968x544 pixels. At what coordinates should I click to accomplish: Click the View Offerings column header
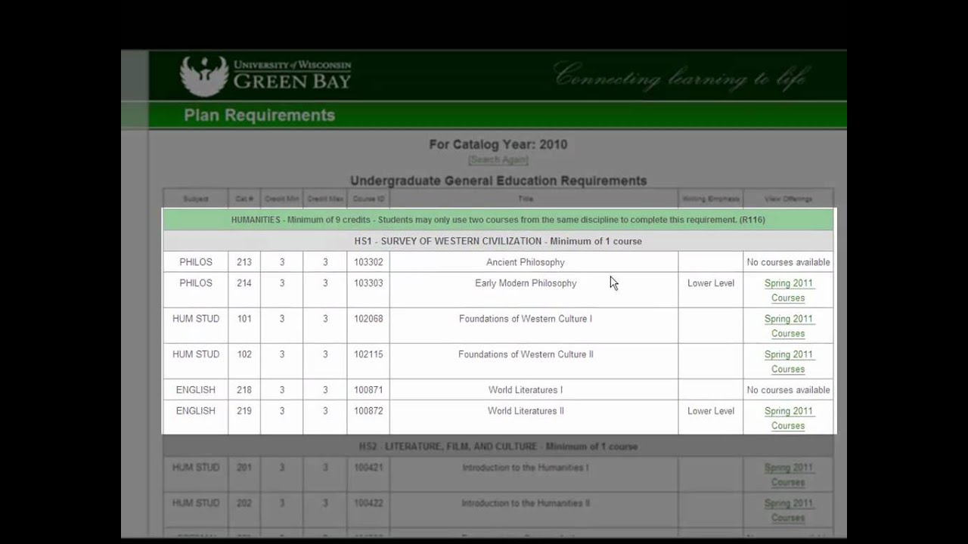[x=788, y=199]
